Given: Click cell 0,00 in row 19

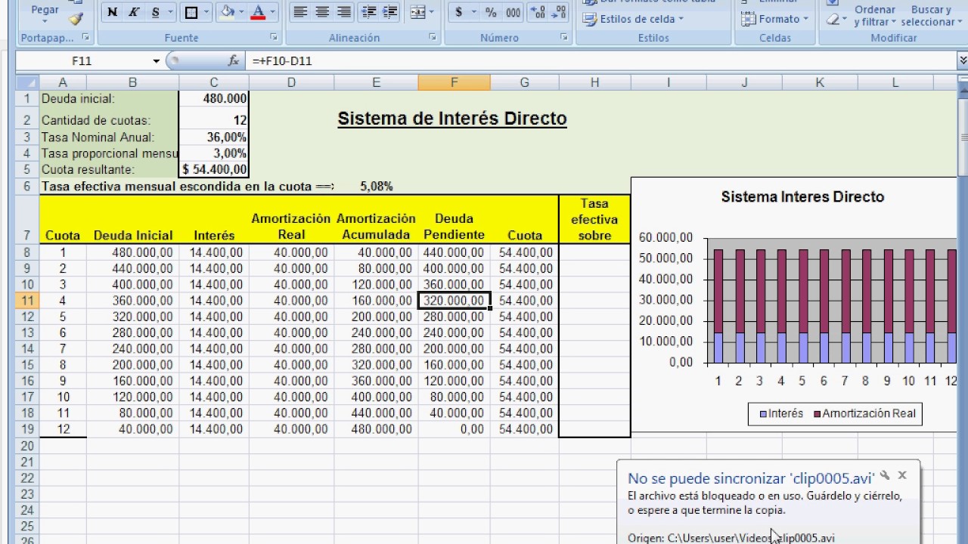Looking at the screenshot, I should [454, 429].
